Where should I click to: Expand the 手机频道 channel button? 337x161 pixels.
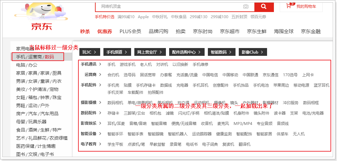click(x=117, y=52)
